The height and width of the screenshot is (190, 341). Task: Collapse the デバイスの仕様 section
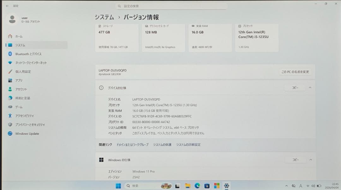310,87
